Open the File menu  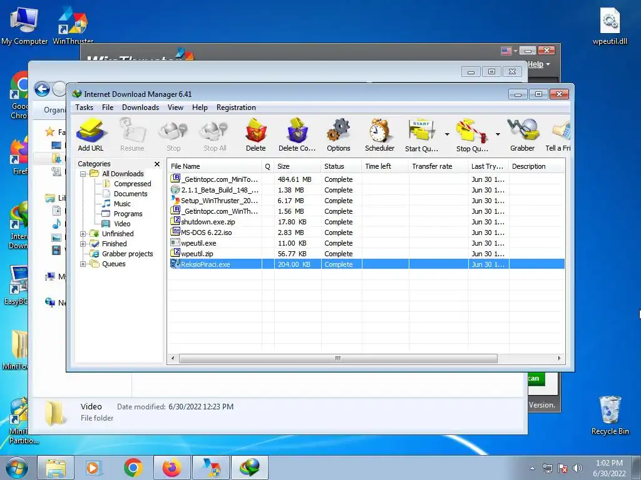pyautogui.click(x=108, y=107)
